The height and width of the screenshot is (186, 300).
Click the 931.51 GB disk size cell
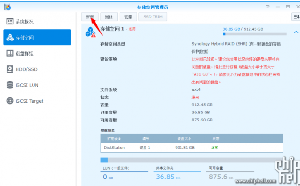[185, 148]
